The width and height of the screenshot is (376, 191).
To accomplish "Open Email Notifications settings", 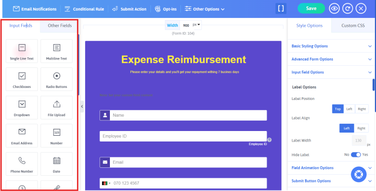I will 35,9.
